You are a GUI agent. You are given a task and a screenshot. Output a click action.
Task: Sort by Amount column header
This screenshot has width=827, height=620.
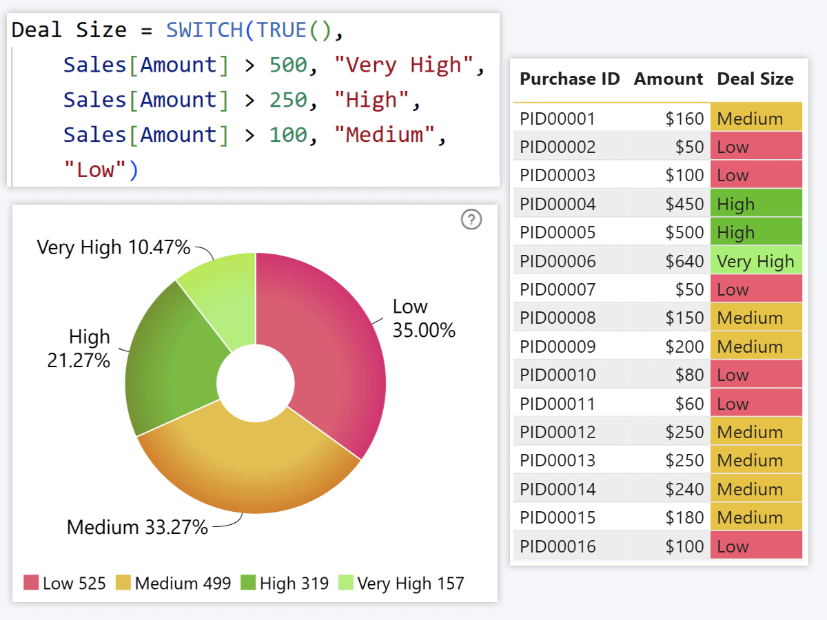click(668, 79)
